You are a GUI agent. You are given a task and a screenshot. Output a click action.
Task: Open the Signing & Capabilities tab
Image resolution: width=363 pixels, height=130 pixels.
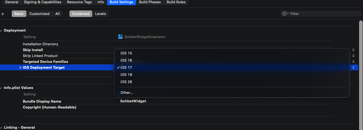coord(43,2)
